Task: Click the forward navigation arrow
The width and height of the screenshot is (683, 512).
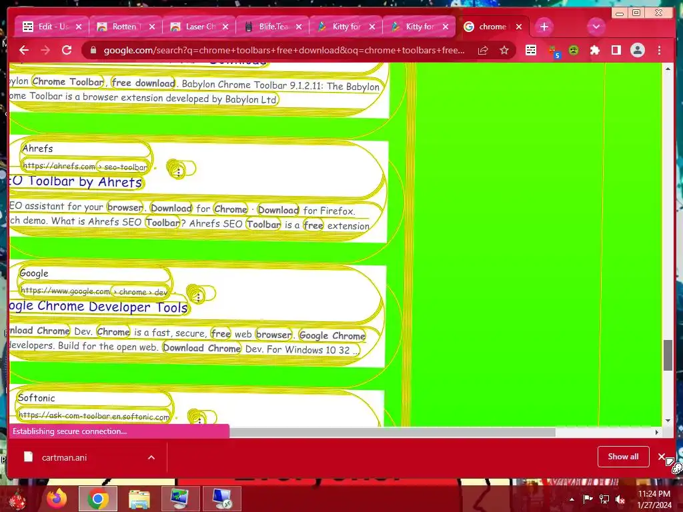Action: click(45, 50)
